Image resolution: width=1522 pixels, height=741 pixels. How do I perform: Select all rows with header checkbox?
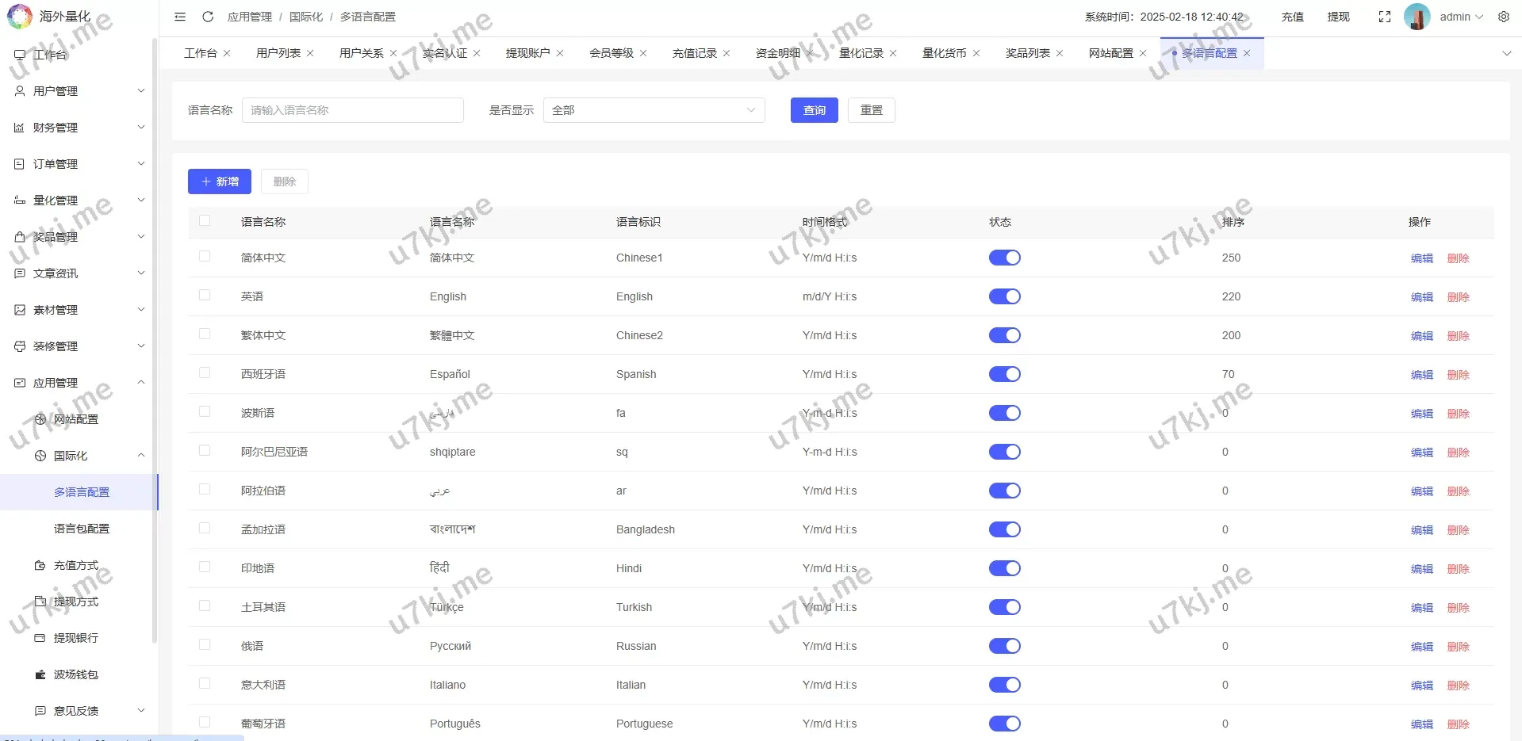tap(205, 221)
